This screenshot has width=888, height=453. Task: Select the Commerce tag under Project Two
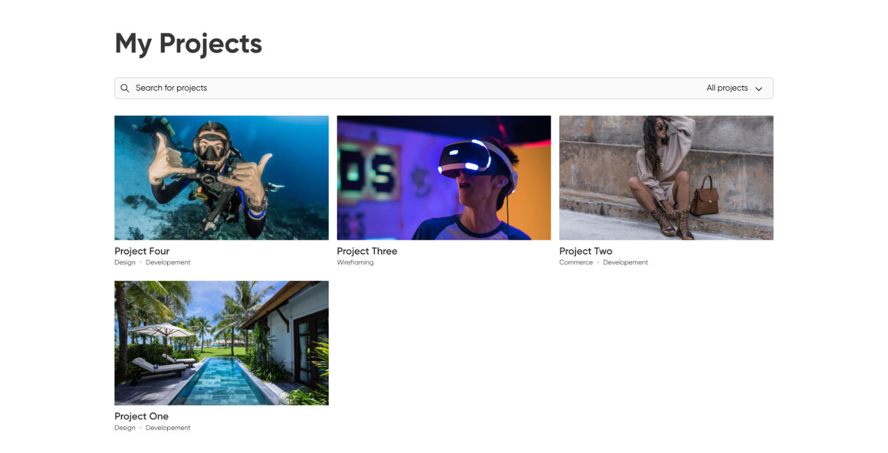(576, 263)
